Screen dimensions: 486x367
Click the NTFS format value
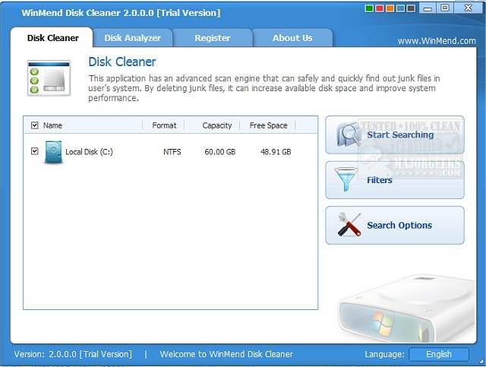coord(172,152)
